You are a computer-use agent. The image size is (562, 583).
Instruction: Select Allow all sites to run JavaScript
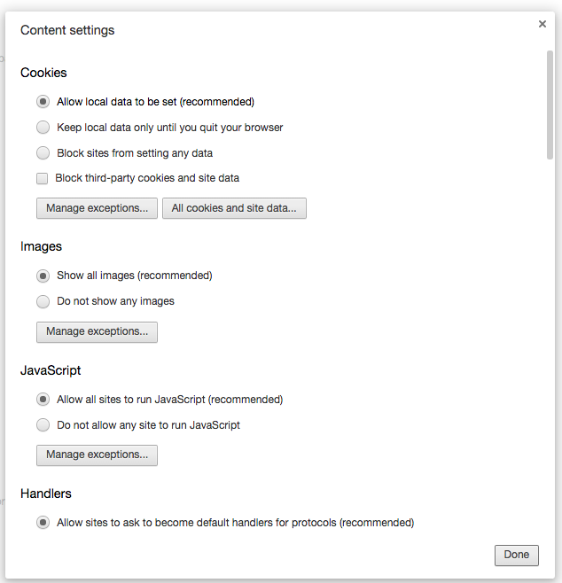(x=43, y=400)
